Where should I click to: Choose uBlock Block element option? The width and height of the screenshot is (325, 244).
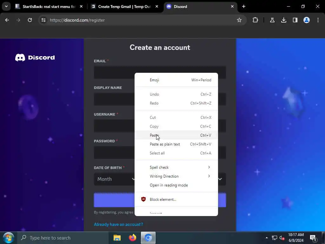176,200
